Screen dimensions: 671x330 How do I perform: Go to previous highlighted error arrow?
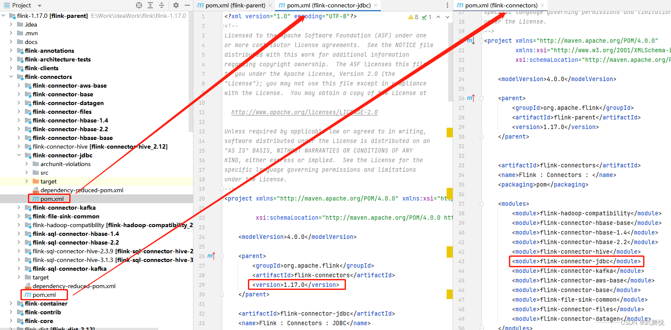pyautogui.click(x=438, y=17)
